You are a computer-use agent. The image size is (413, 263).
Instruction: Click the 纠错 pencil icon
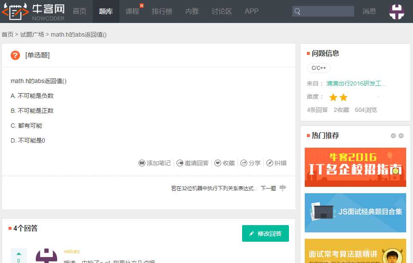click(269, 163)
